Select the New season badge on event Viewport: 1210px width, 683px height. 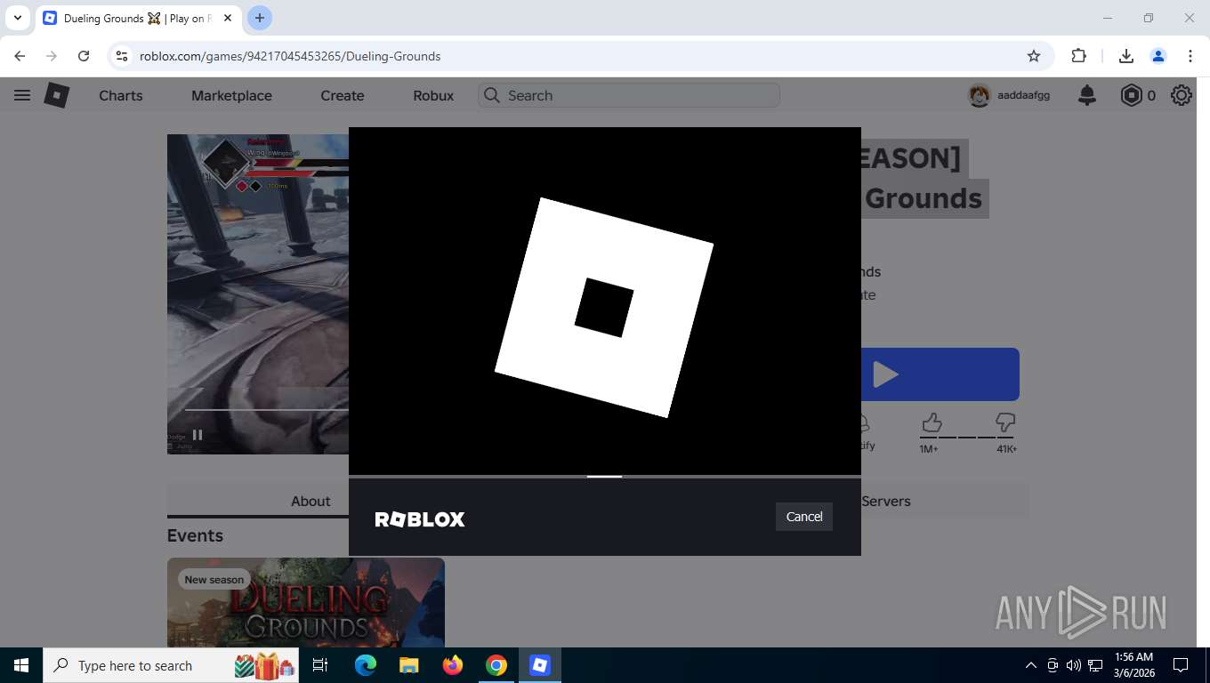[214, 580]
